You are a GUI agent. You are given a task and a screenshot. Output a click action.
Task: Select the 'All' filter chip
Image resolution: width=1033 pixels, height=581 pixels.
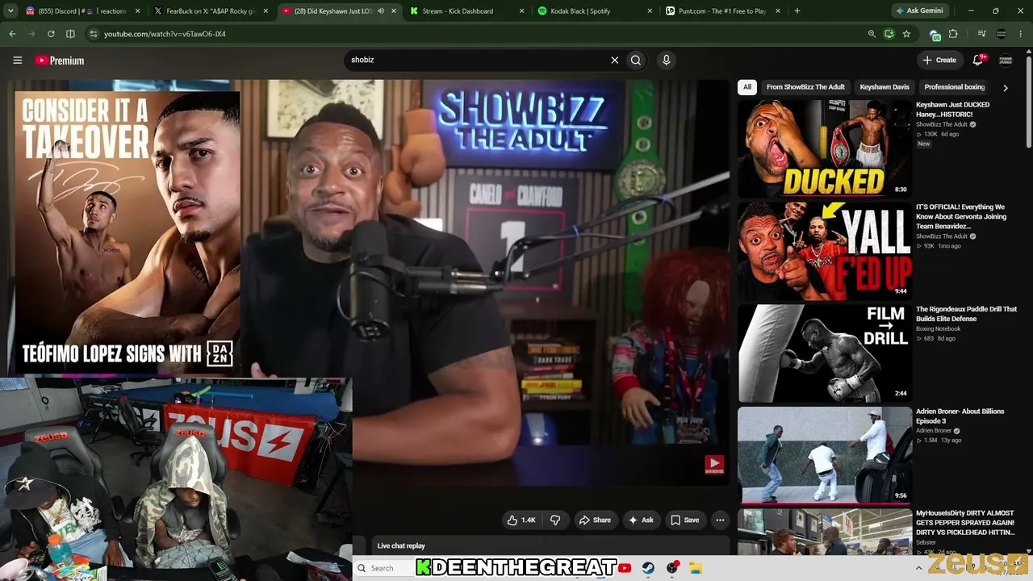747,87
